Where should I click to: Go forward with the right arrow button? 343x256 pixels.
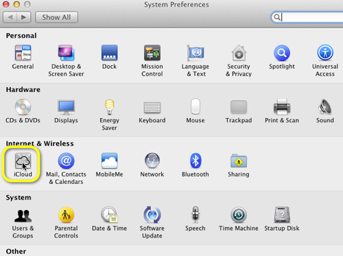point(24,17)
